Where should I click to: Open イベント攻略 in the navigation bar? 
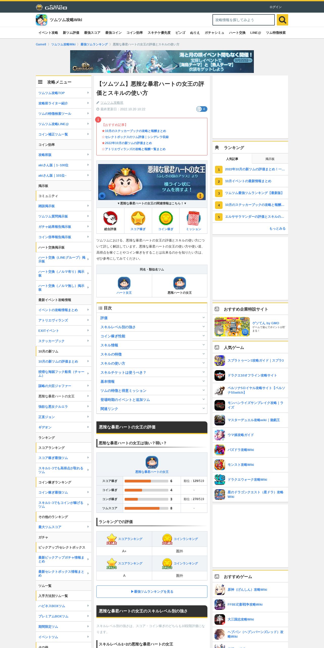(x=48, y=33)
